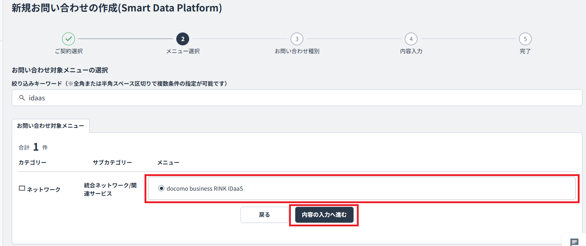Click the サブカテゴリー column header
Screen dimensions: 586x246
[x=112, y=162]
